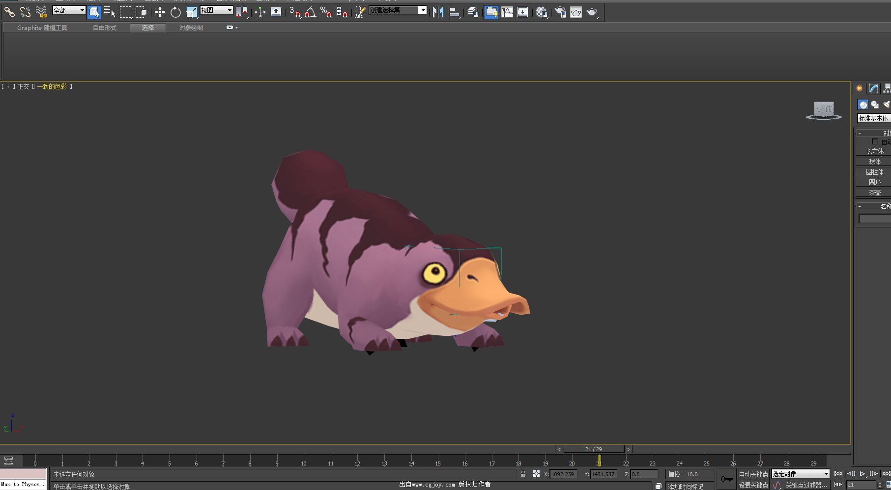Activate the Select and Scale tool
Viewport: 891px width, 490px height.
click(x=192, y=12)
